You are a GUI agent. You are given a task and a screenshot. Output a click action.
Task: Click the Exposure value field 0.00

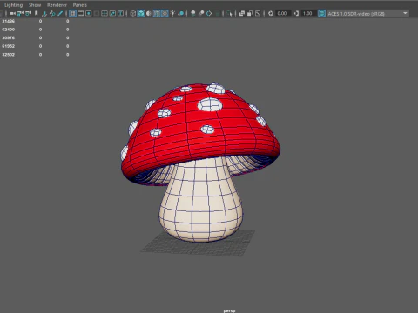tap(282, 13)
